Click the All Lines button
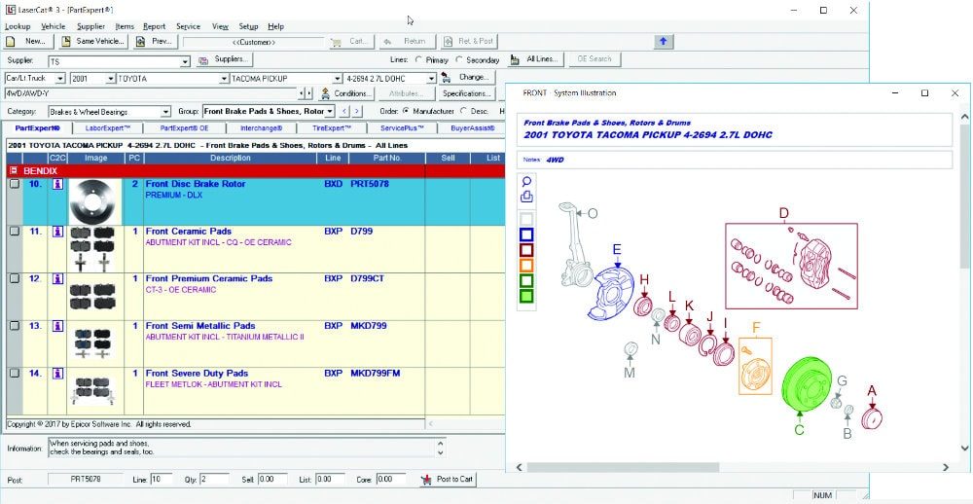The width and height of the screenshot is (973, 504). (x=536, y=60)
